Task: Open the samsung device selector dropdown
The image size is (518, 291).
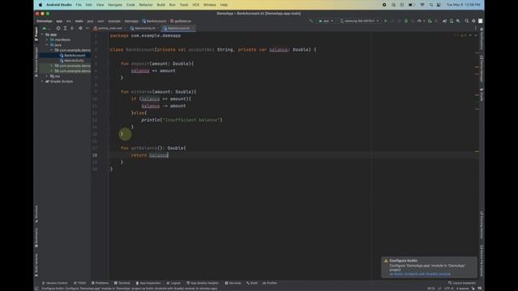Action: coord(359,21)
